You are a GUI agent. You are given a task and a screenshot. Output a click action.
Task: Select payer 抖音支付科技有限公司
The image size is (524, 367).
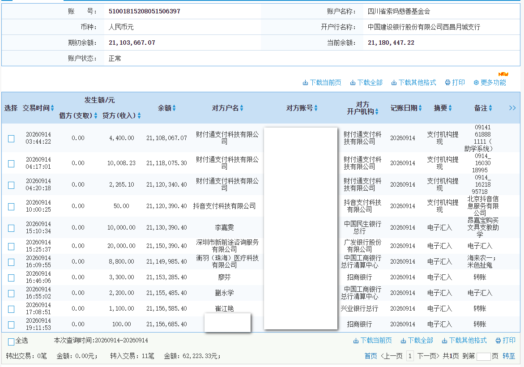[224, 206]
